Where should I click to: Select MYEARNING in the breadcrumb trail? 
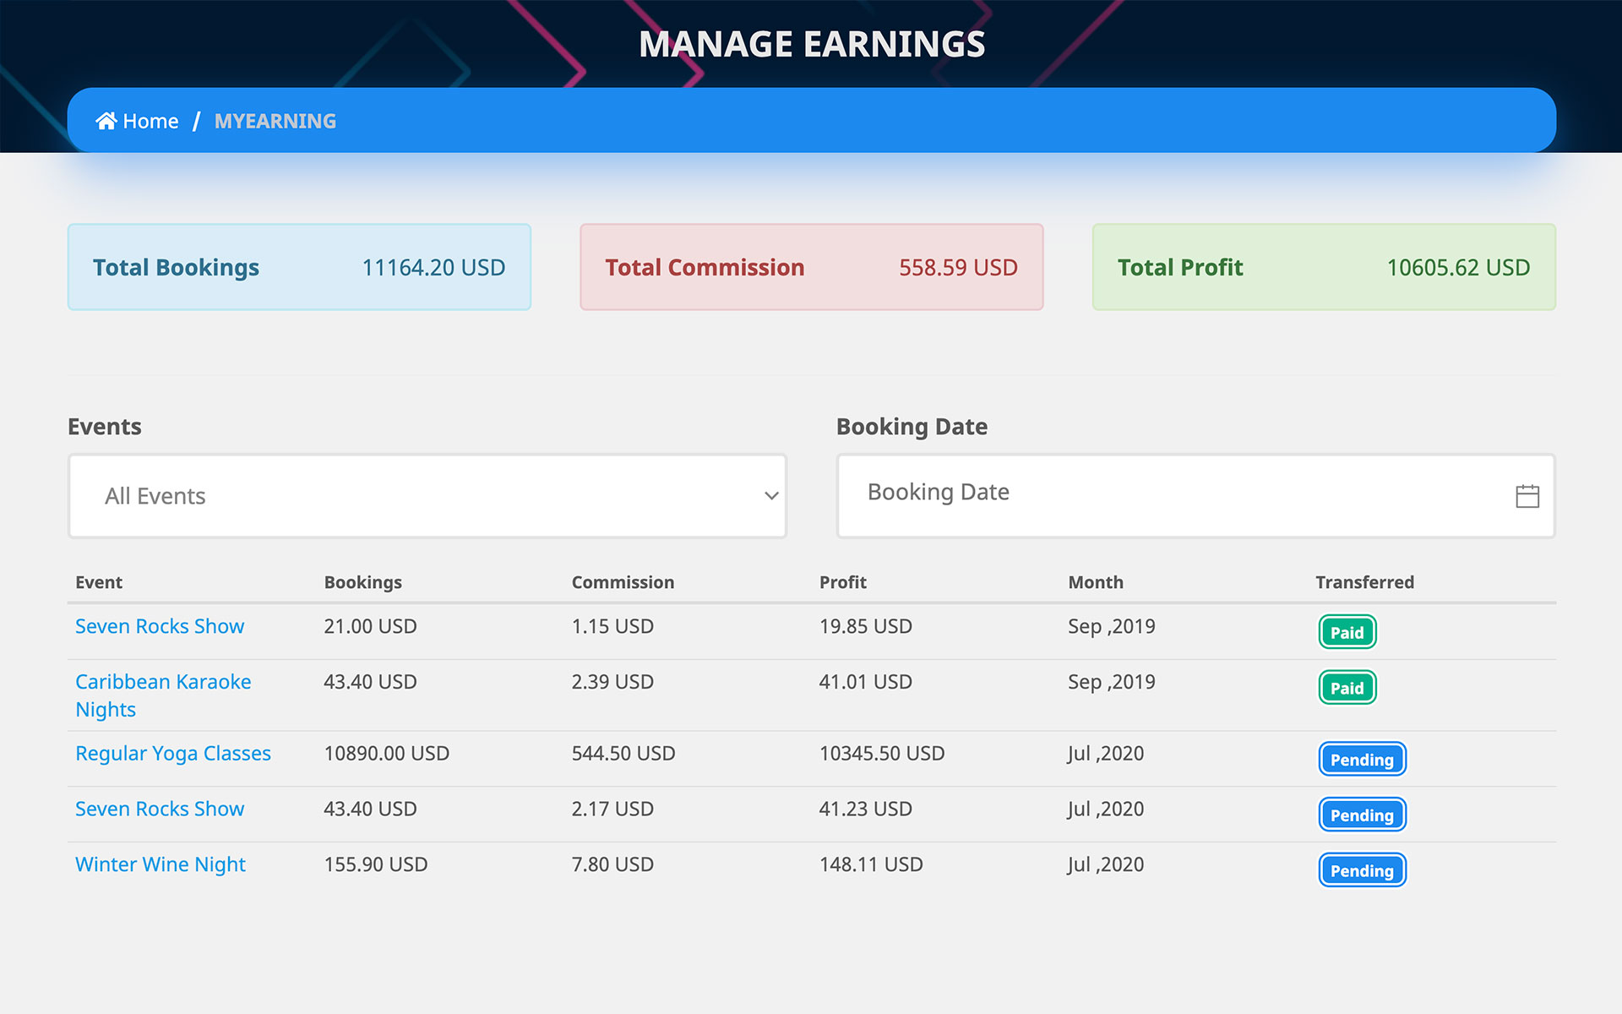coord(275,121)
